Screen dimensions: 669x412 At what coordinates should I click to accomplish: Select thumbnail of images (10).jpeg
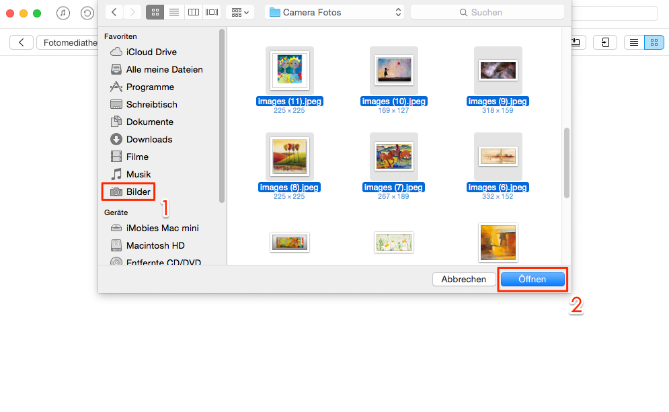[x=394, y=71]
